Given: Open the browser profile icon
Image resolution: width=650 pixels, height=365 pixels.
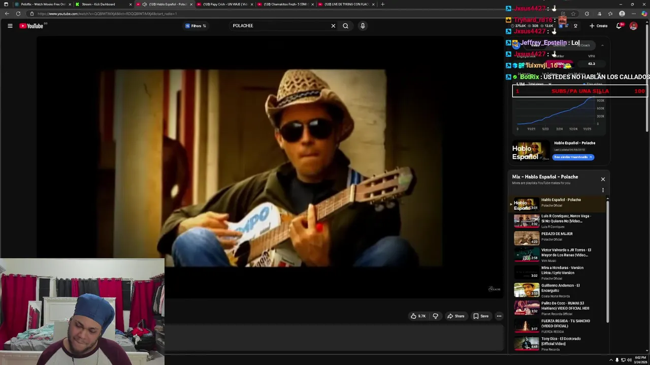Looking at the screenshot, I should click(622, 14).
